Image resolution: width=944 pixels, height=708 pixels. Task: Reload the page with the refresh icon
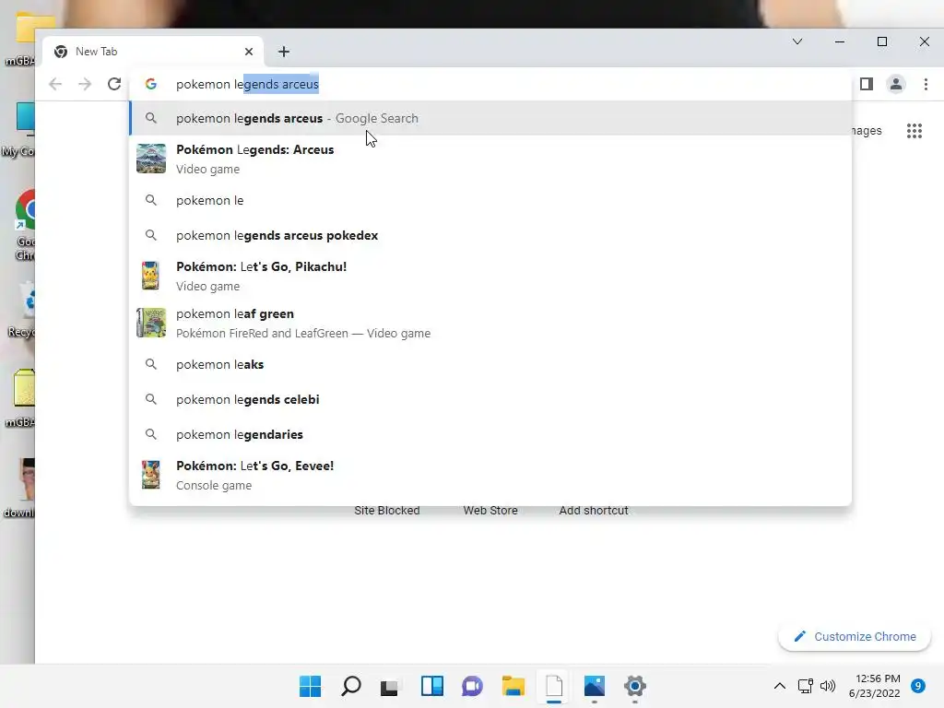click(x=114, y=84)
